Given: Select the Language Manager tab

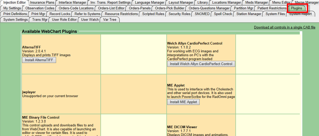Looking at the screenshot, I should (150, 2).
